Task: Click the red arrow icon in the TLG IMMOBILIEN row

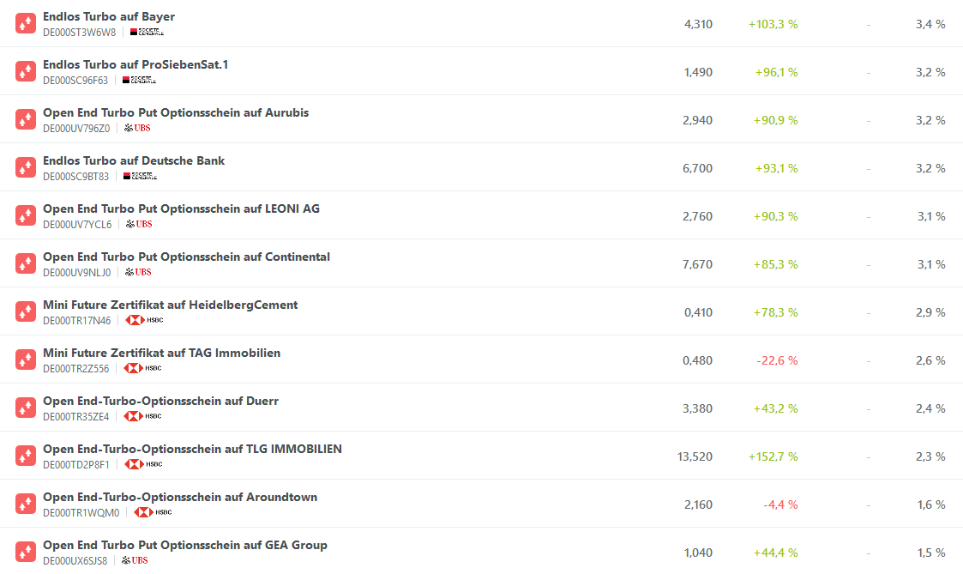Action: click(26, 456)
